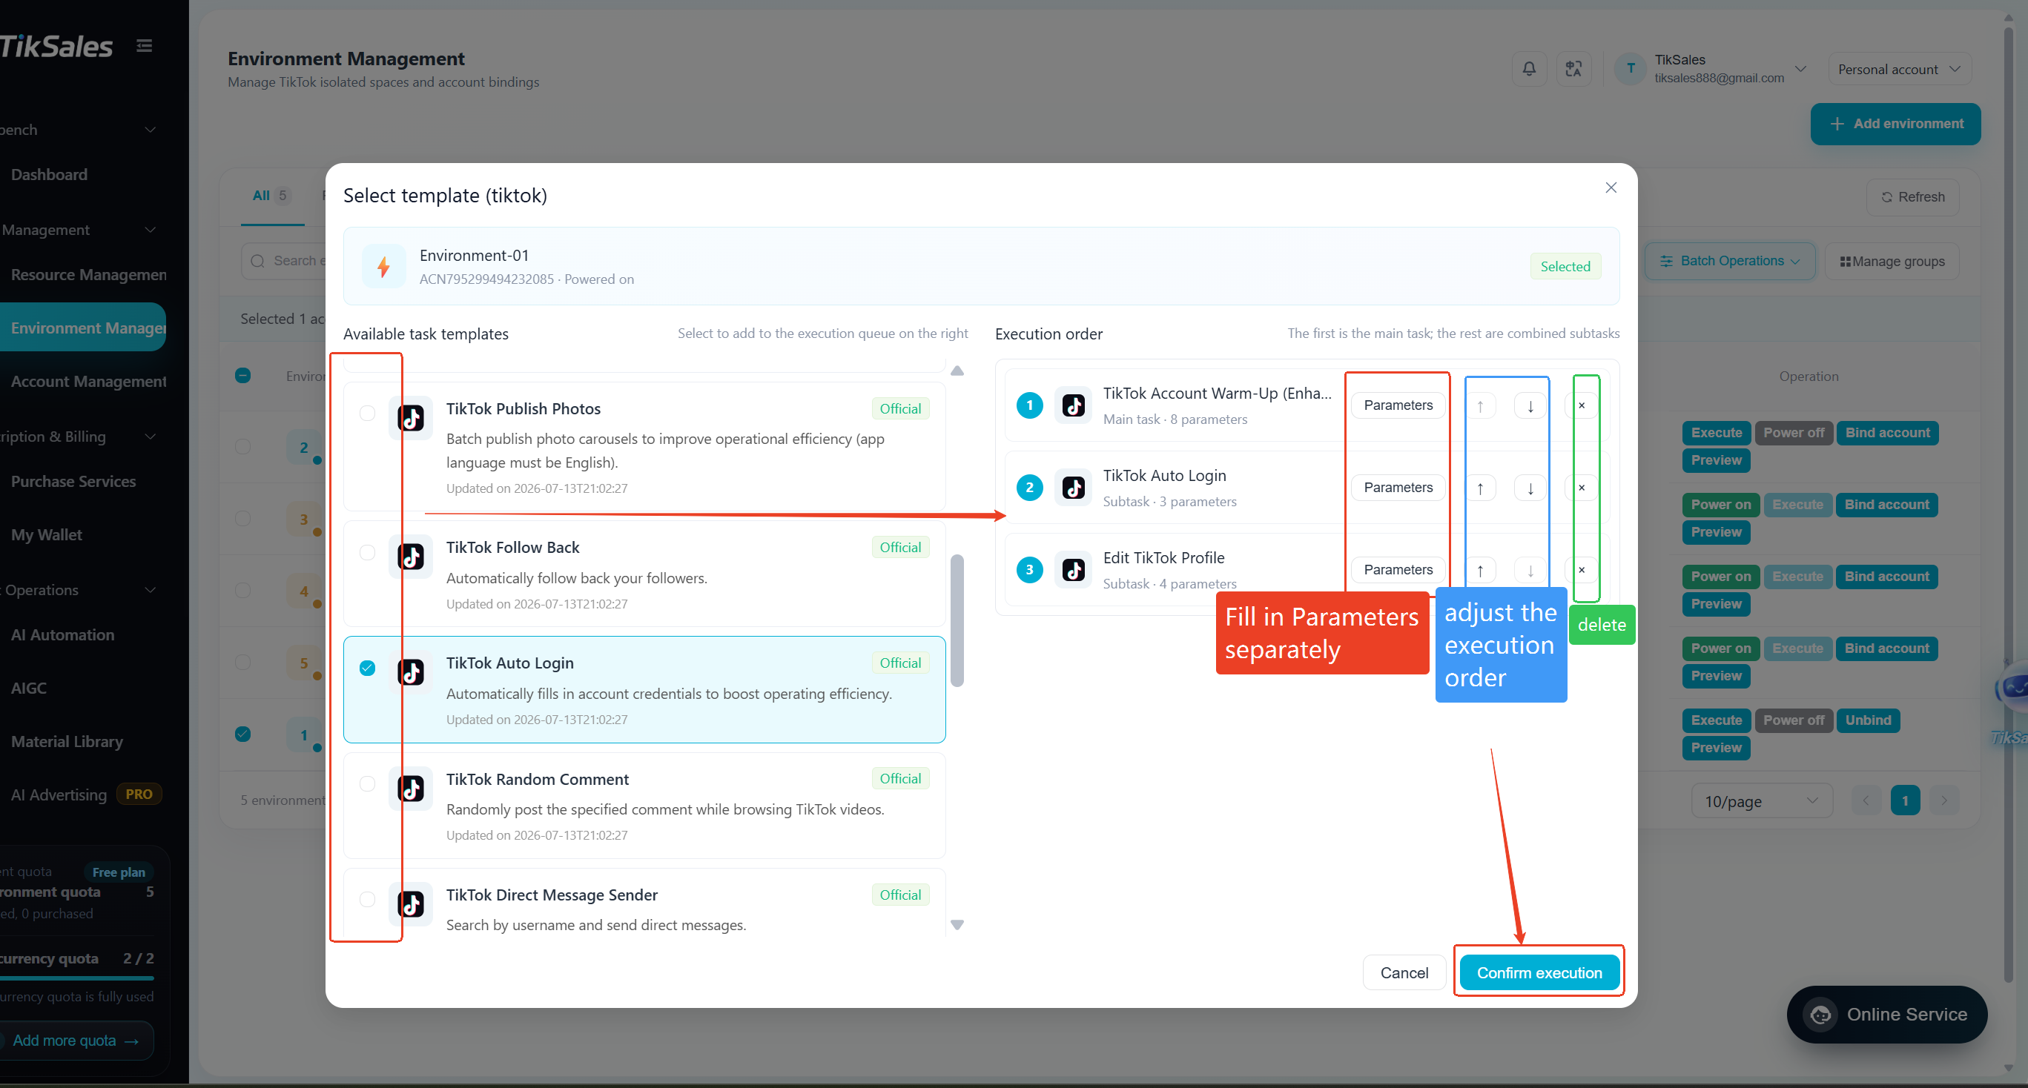Screen dimensions: 2028x1088
Task: Tick the TikTok Random Comment template
Action: (x=367, y=783)
